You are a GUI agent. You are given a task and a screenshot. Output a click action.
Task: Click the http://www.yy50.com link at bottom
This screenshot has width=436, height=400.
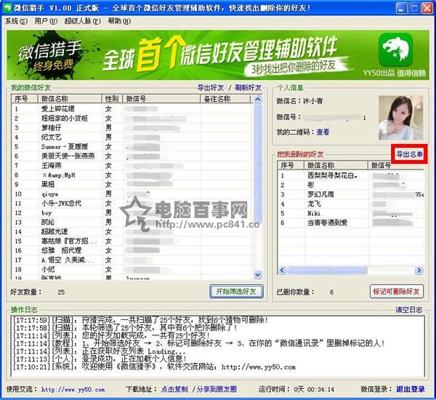[x=73, y=389]
